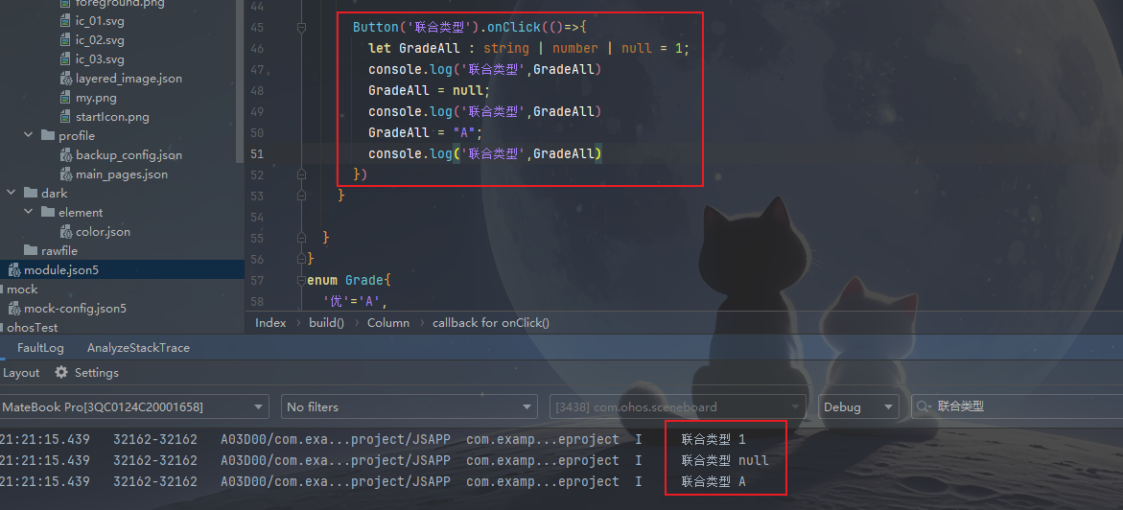Click the Settings label in log toolbar
Viewport: 1123px width, 510px height.
pos(97,373)
